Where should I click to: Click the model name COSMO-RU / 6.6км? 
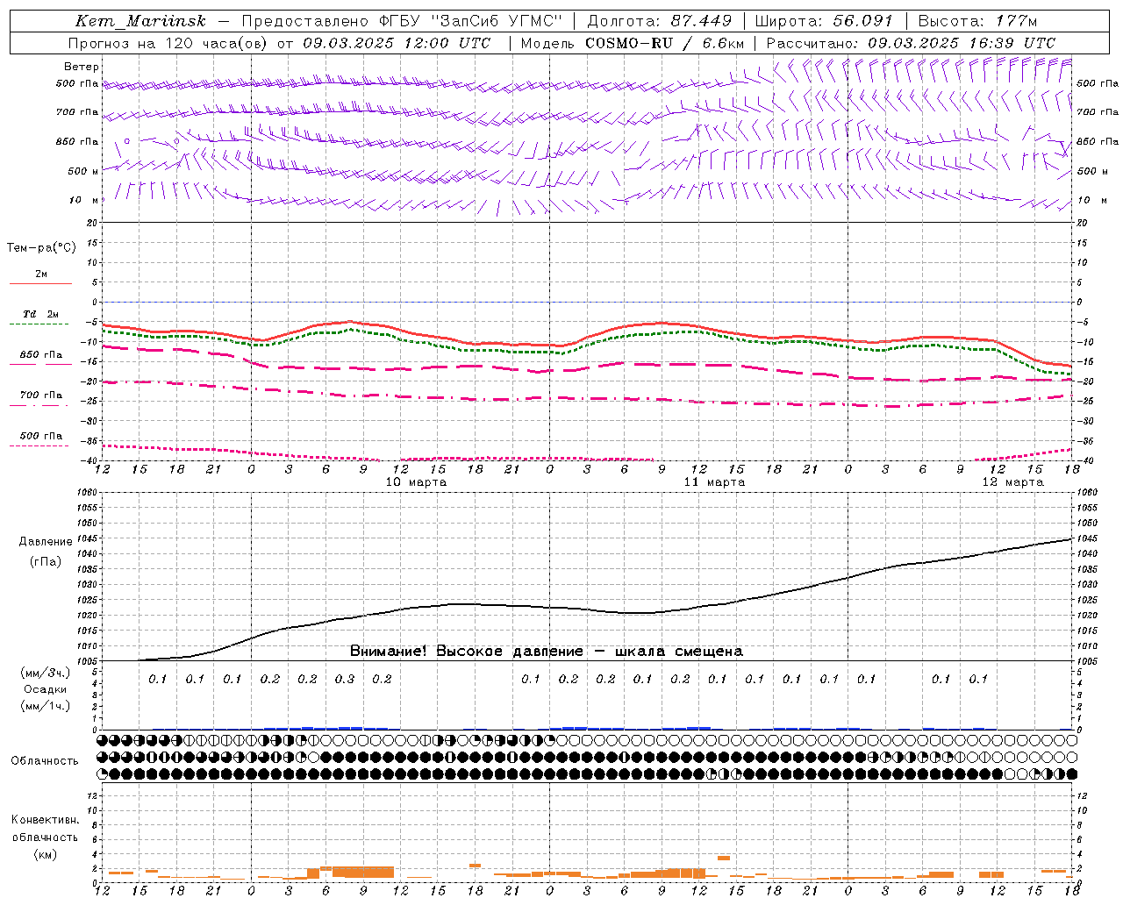tap(664, 43)
